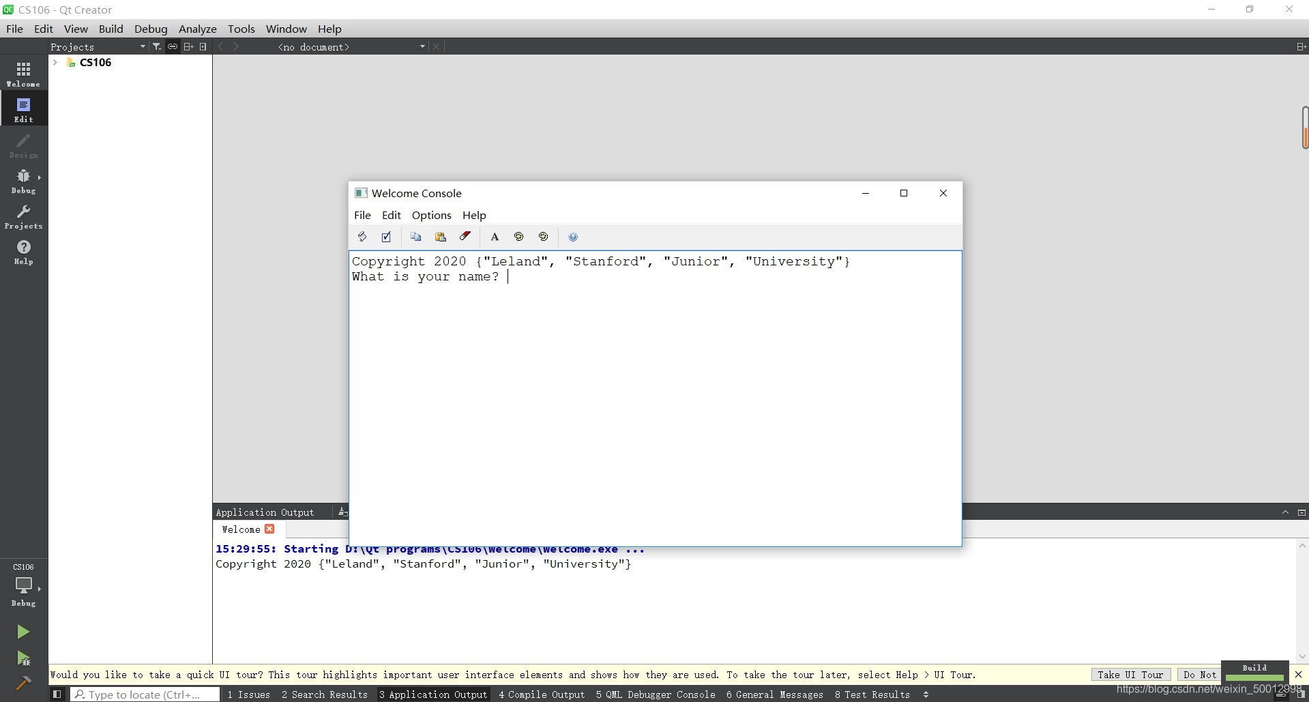Maximize the Welcome Console window

[x=904, y=193]
